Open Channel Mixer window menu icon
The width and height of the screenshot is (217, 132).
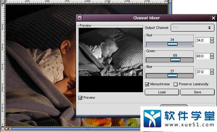(x=80, y=18)
